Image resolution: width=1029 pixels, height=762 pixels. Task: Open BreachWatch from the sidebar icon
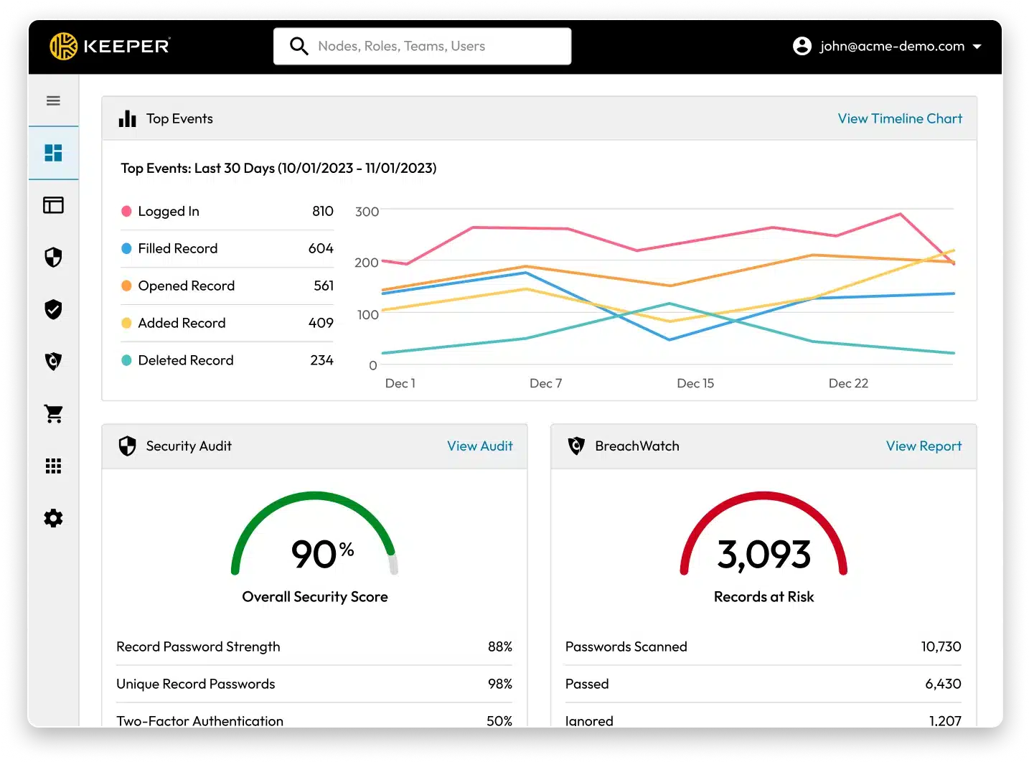pyautogui.click(x=53, y=361)
